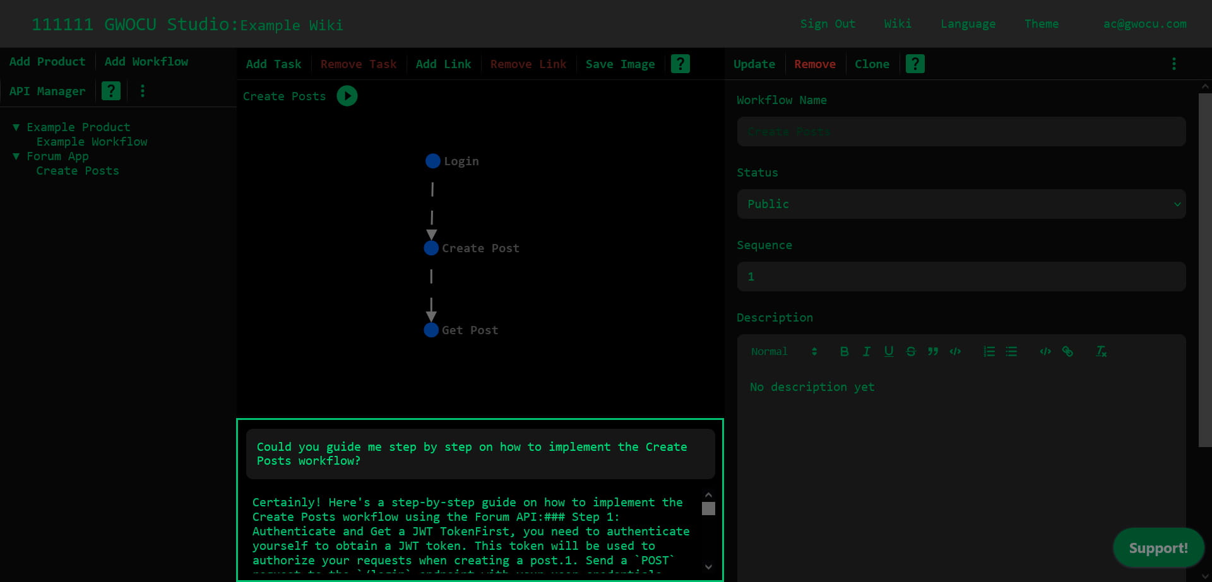Viewport: 1212px width, 582px height.
Task: Select the Create Post task node
Action: click(x=431, y=248)
